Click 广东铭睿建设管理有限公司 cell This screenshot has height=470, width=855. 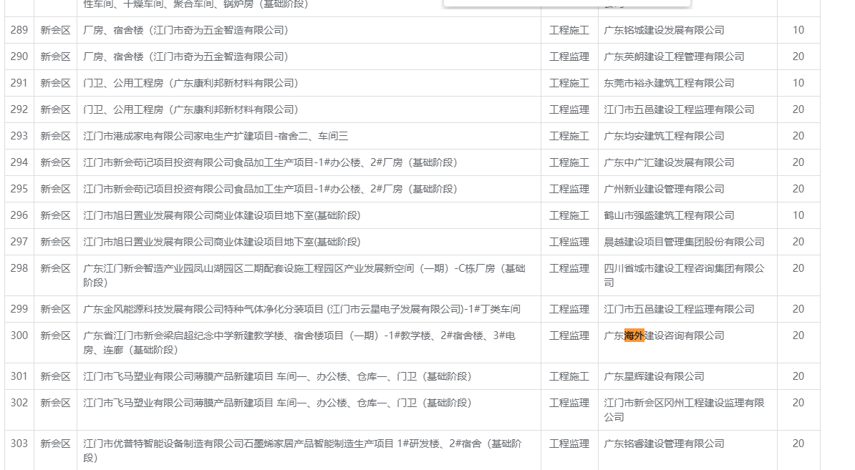[x=664, y=444]
